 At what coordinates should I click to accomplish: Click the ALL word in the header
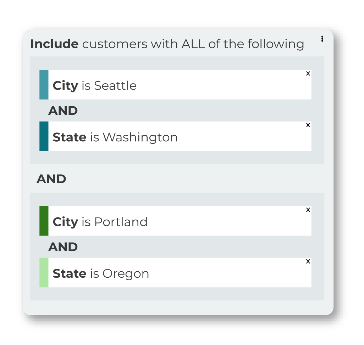tap(193, 44)
